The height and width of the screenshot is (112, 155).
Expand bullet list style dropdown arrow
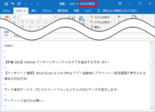pos(42,22)
